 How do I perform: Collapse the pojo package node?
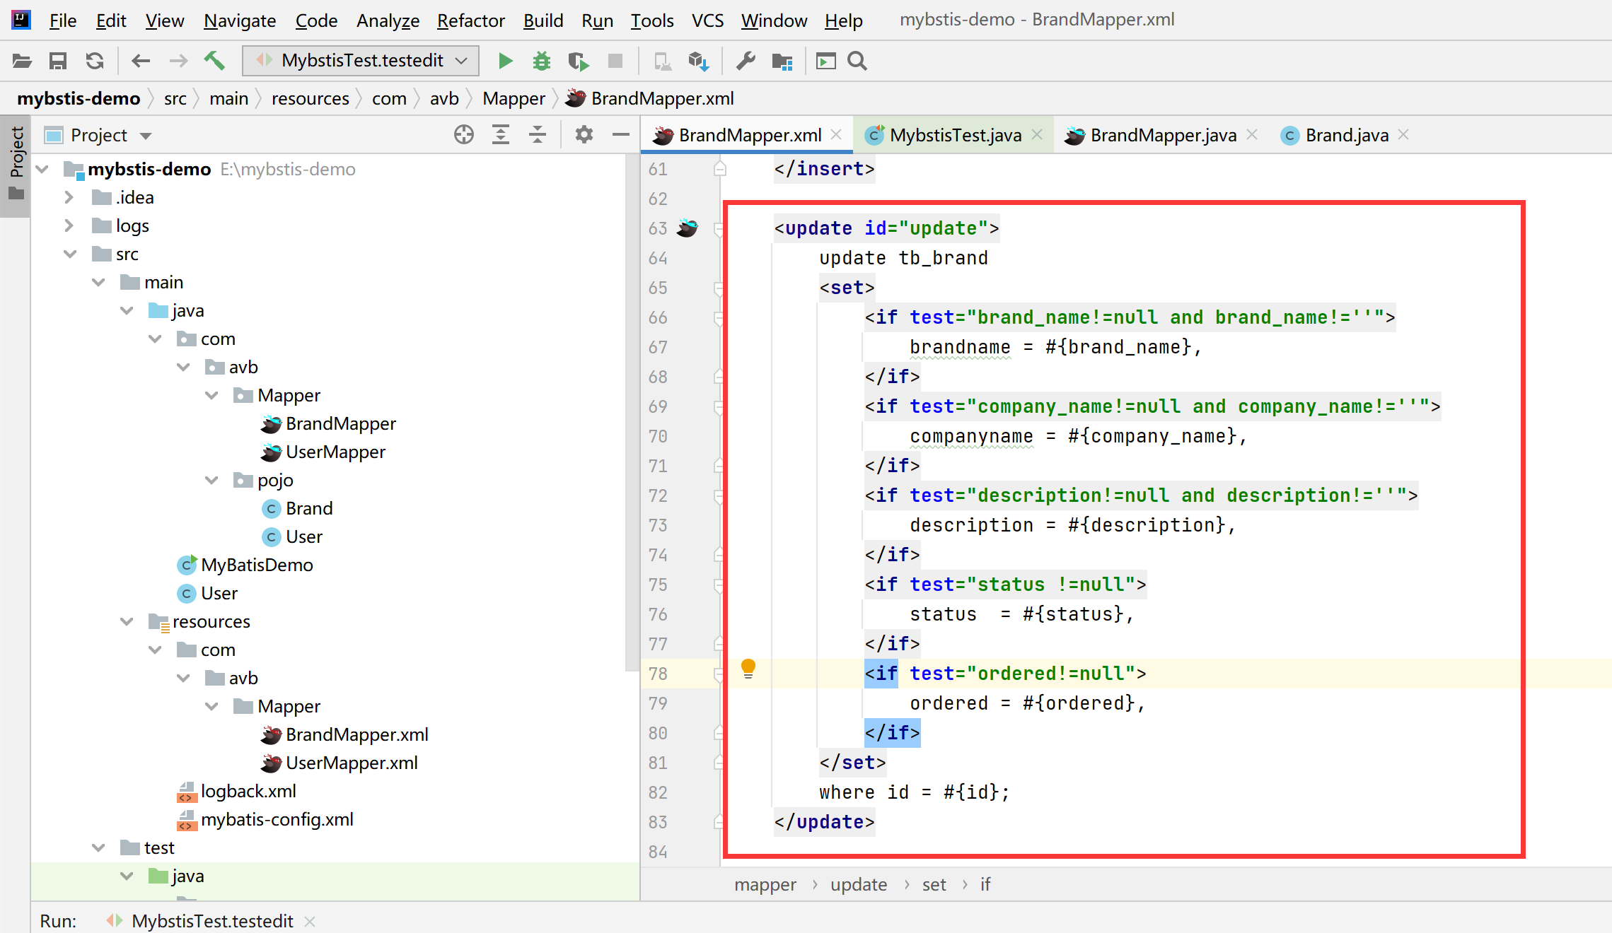pos(211,480)
